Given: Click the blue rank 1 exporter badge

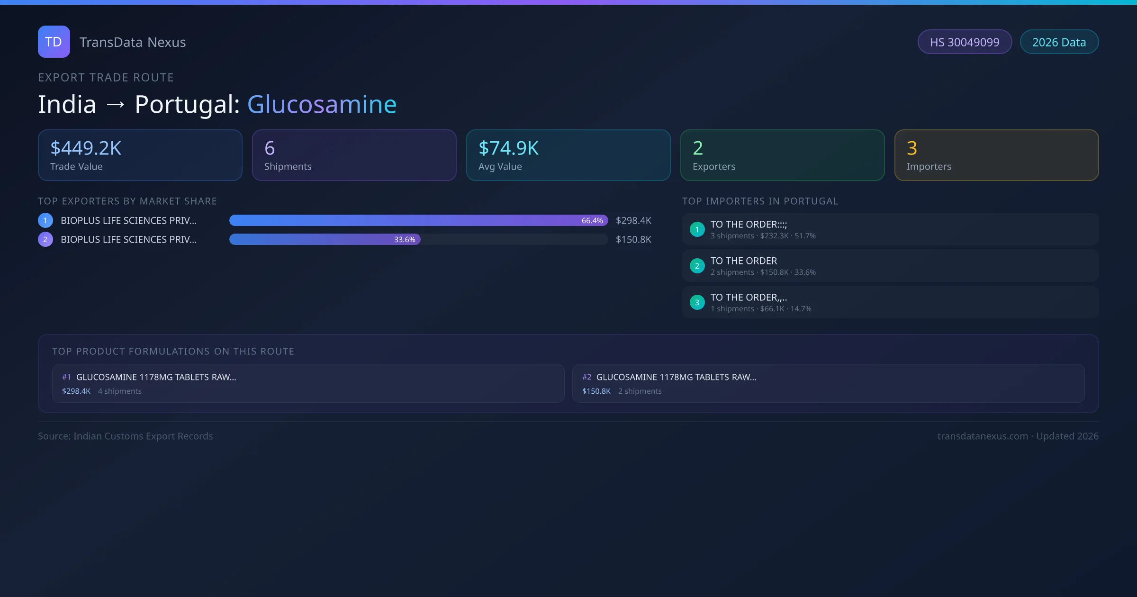Looking at the screenshot, I should [x=45, y=220].
